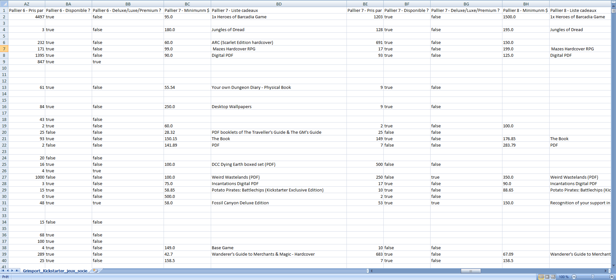Select the Grimport_Kickstarter_jeux_socie sheet tab
Screen dimensions: 616x280
pyautogui.click(x=55, y=271)
